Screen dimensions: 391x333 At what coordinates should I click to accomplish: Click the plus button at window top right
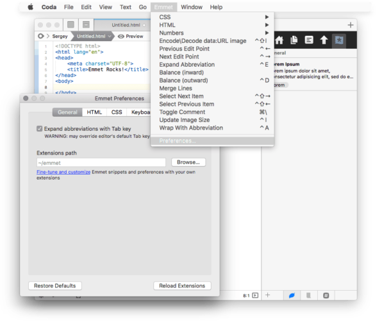coord(351,25)
